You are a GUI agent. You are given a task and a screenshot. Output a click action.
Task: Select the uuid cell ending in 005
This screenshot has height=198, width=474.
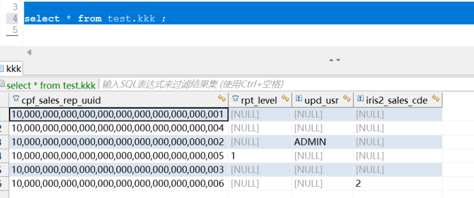[118, 156]
